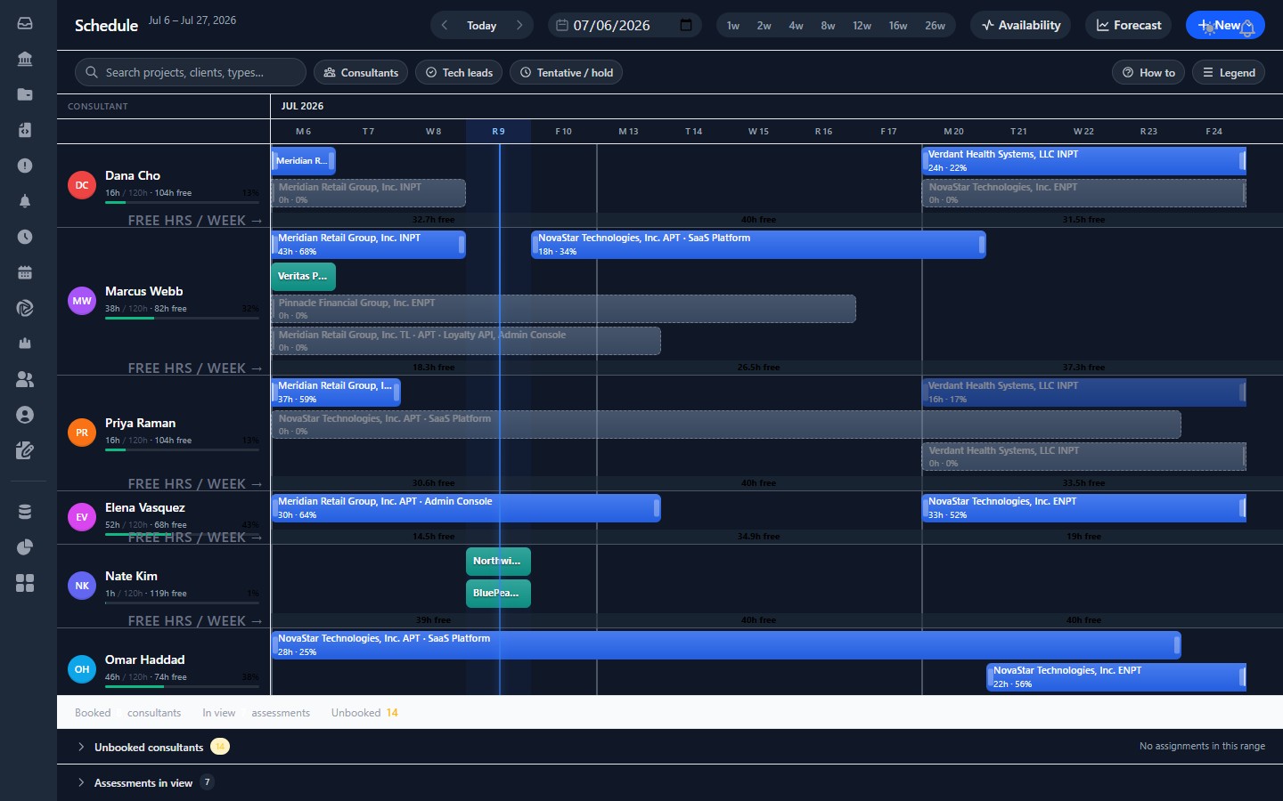Open Elena Vasquez's consultant name
The width and height of the screenshot is (1283, 801).
[x=145, y=507]
